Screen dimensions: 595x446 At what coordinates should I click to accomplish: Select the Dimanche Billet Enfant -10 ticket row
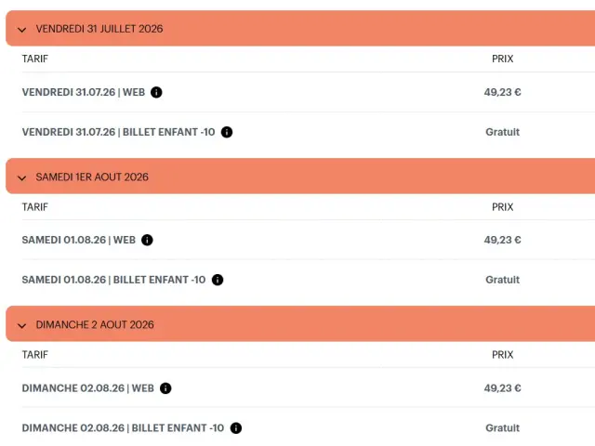[x=123, y=428]
